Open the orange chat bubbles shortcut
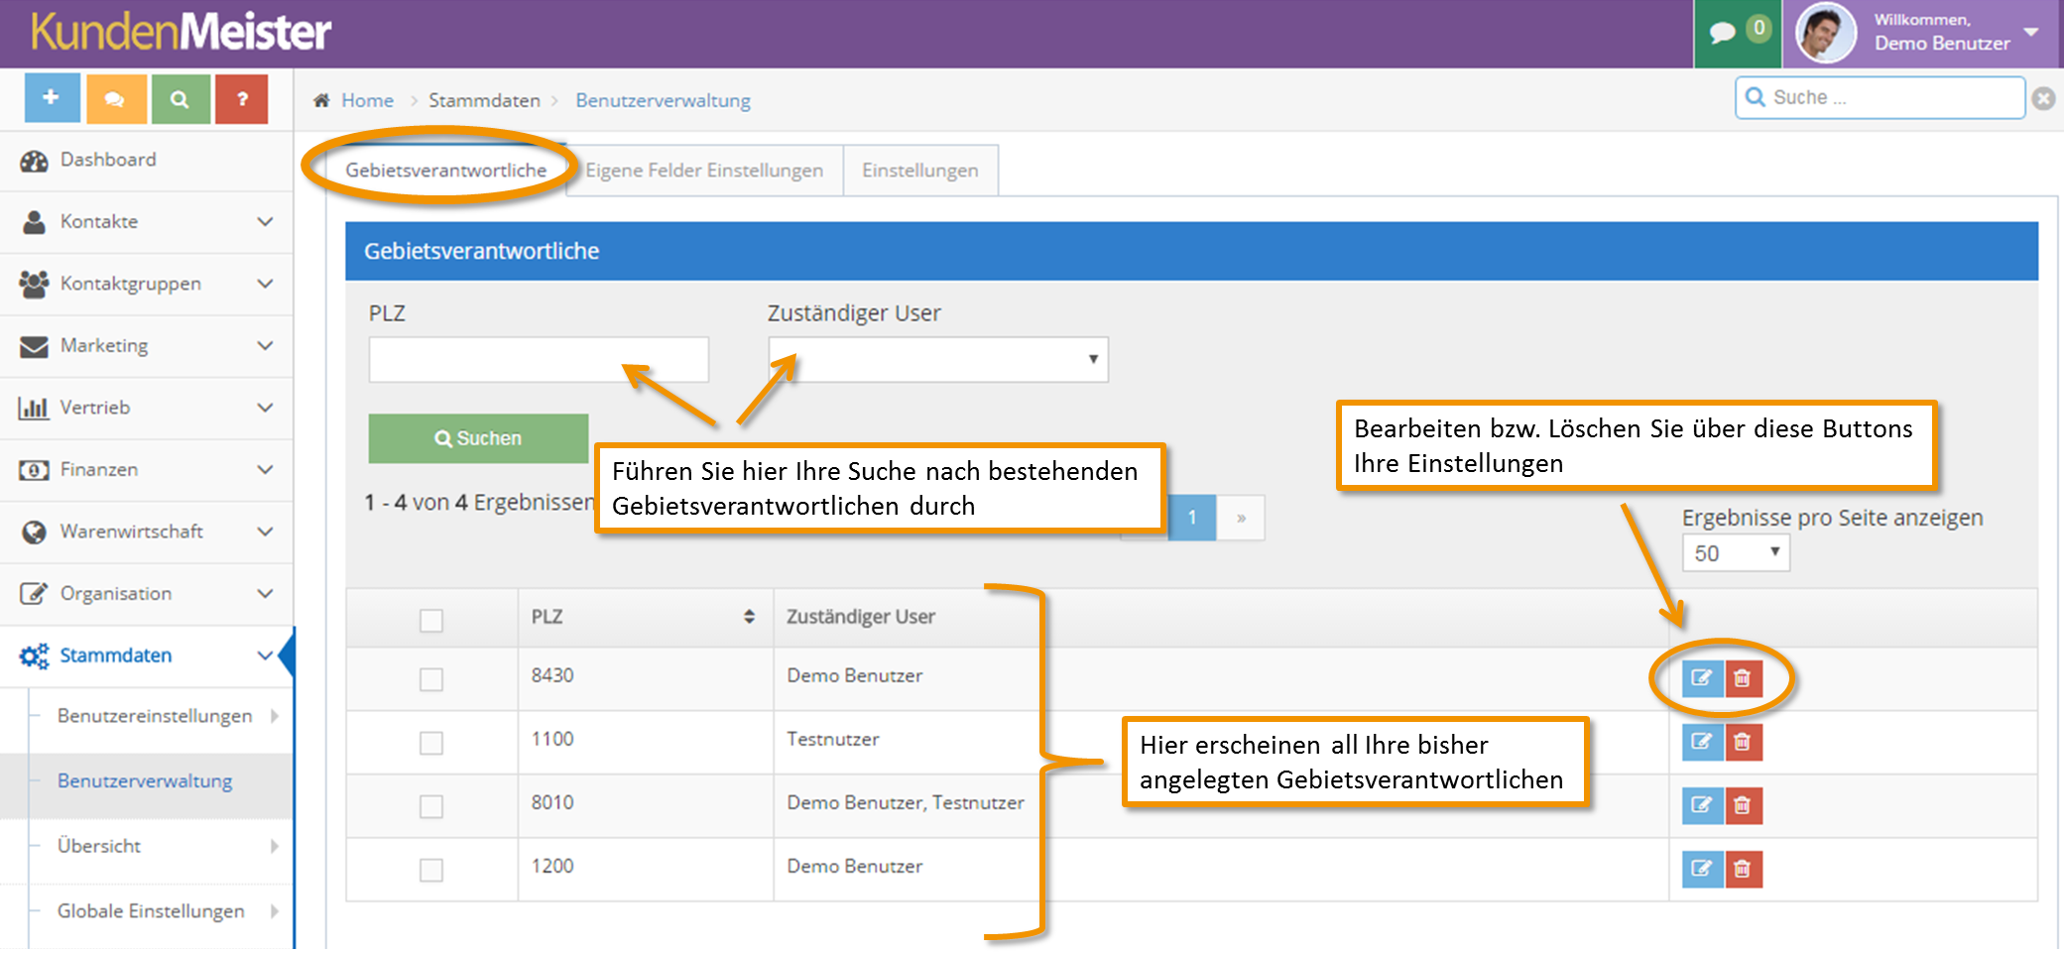Image resolution: width=2064 pixels, height=953 pixels. point(116,98)
